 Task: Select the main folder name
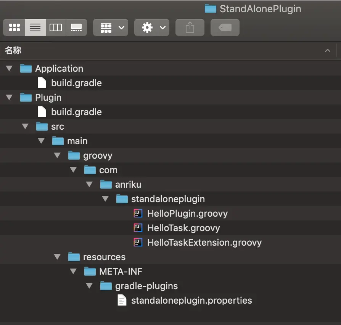pos(77,141)
